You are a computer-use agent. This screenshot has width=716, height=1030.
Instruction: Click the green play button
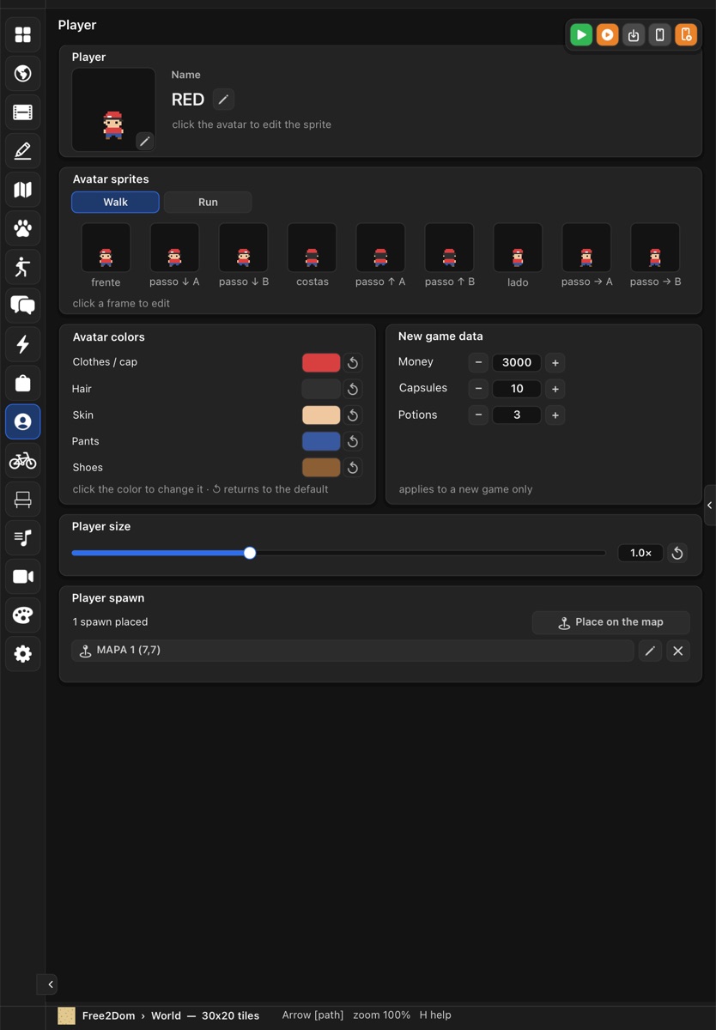click(581, 34)
